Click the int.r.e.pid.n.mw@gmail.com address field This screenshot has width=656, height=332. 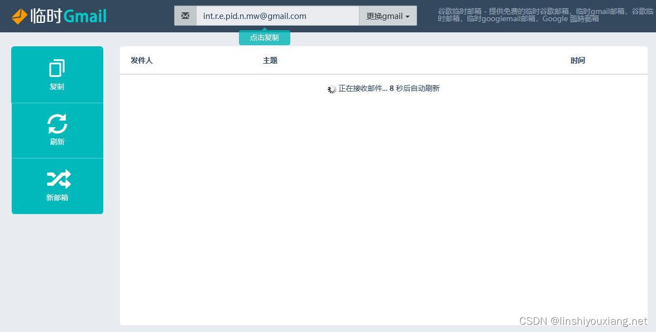coord(278,16)
